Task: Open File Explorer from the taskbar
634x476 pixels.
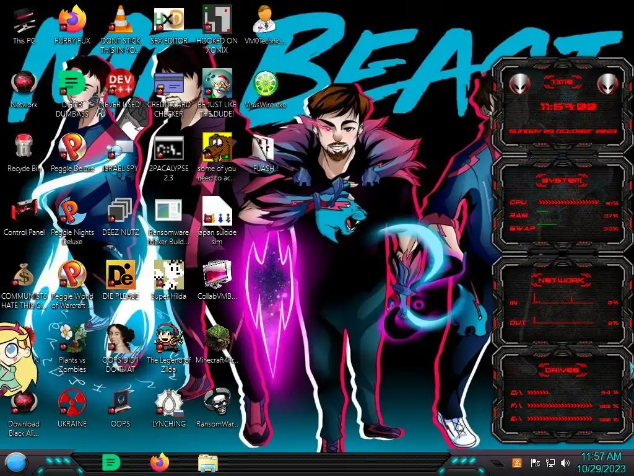Action: point(208,463)
